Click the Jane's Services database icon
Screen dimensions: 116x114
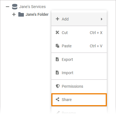coord(15,7)
